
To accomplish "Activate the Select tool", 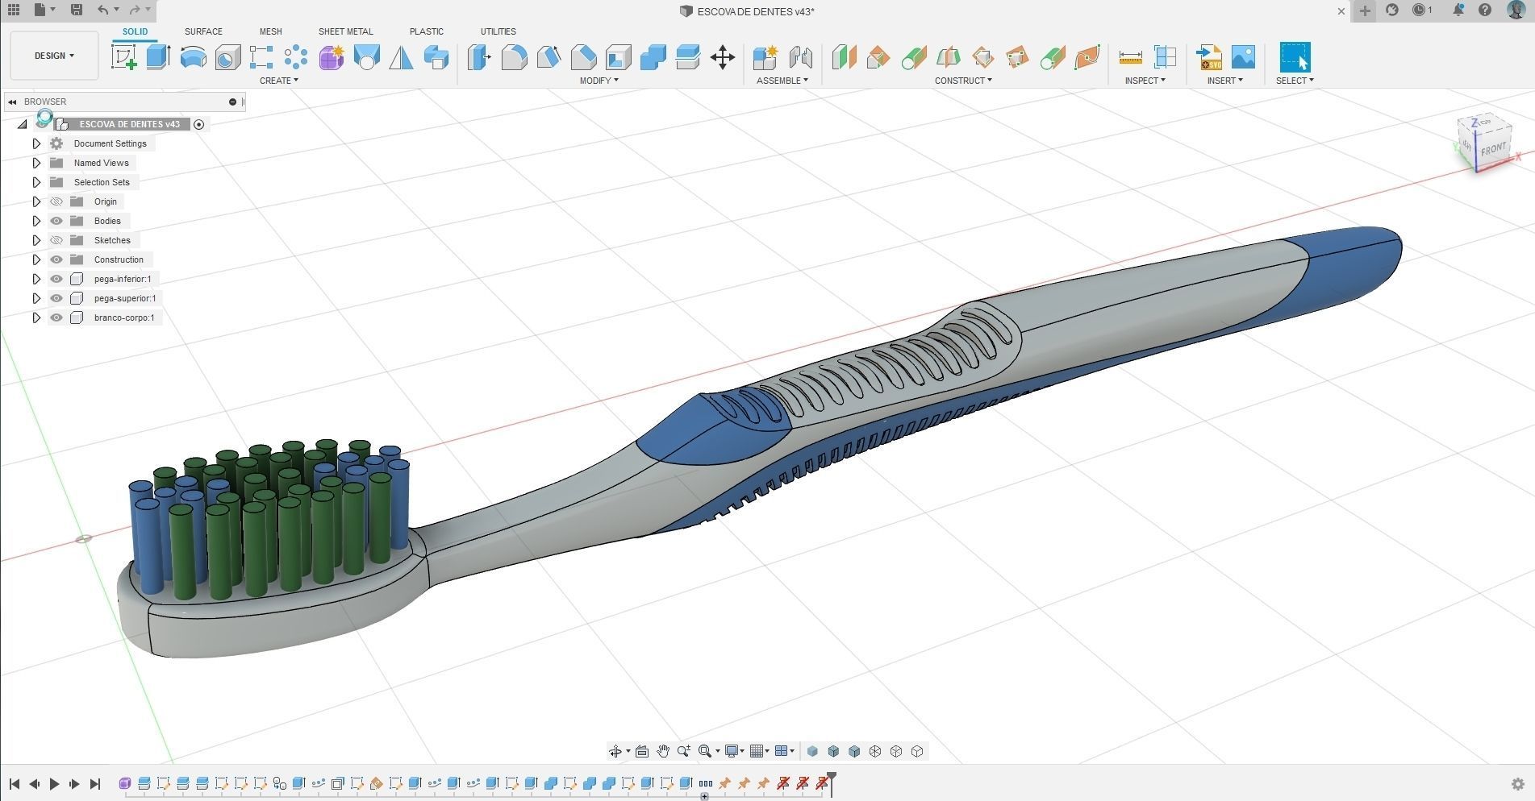I will (x=1295, y=57).
